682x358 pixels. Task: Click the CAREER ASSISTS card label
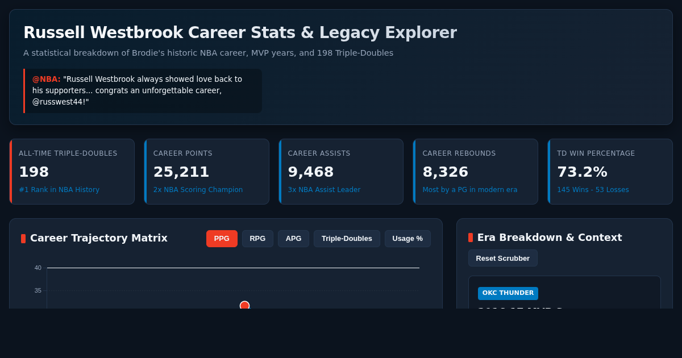(x=319, y=153)
